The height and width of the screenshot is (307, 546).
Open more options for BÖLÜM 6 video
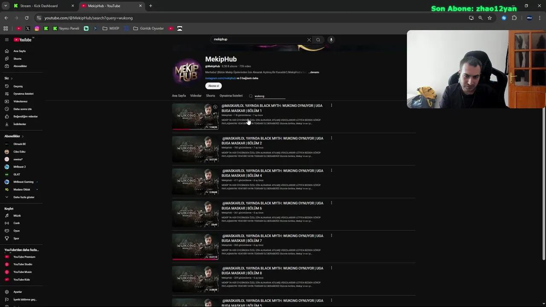click(x=331, y=203)
